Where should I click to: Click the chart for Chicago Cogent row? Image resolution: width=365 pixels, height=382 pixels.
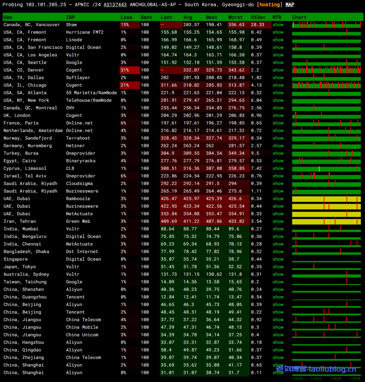pos(326,85)
